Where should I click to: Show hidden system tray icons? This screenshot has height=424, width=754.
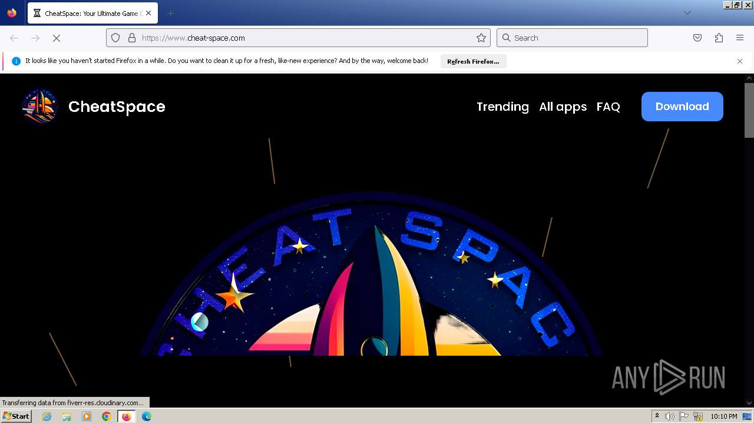657,416
